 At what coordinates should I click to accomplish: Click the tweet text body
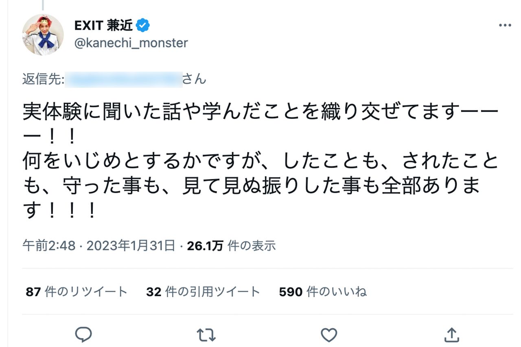point(260,159)
